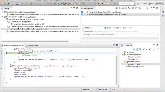This screenshot has height=92, width=165.
Task: Click the Save All toolbar icon
Action: 14,4
